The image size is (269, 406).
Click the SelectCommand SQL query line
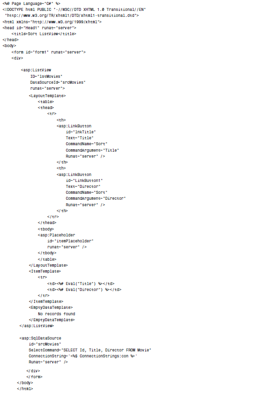pyautogui.click(x=90, y=350)
